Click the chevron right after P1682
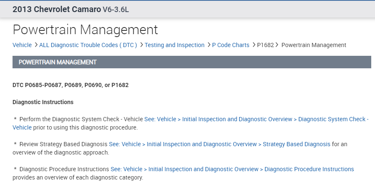The width and height of the screenshot is (375, 182). pyautogui.click(x=277, y=45)
